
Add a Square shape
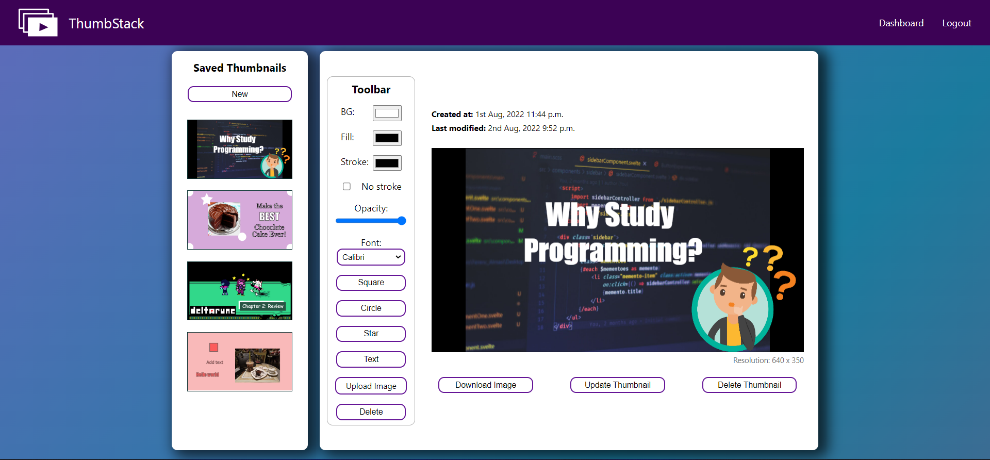tap(371, 283)
